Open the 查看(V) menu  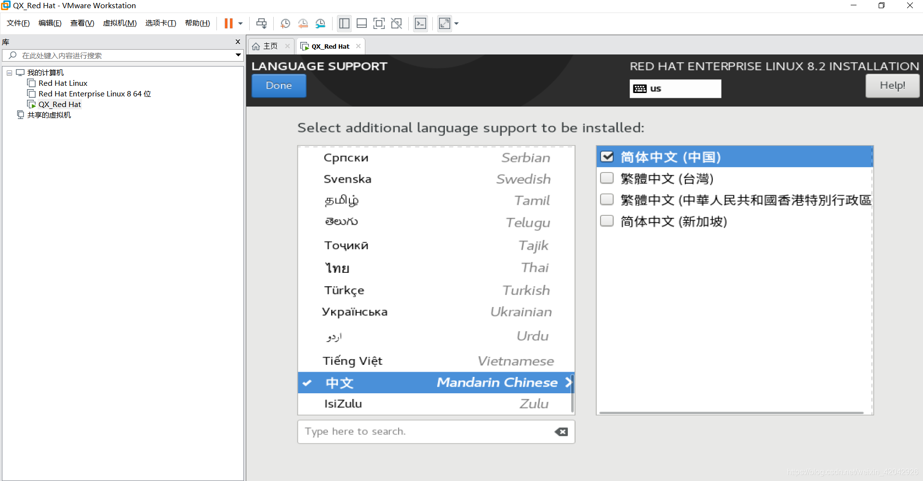click(x=82, y=23)
